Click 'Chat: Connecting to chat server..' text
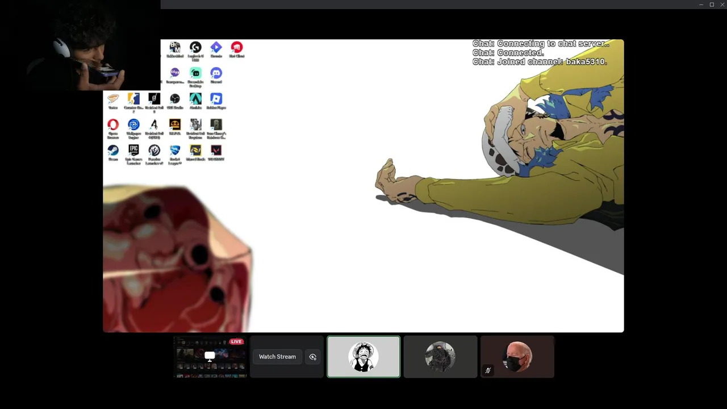The height and width of the screenshot is (409, 727). (541, 44)
